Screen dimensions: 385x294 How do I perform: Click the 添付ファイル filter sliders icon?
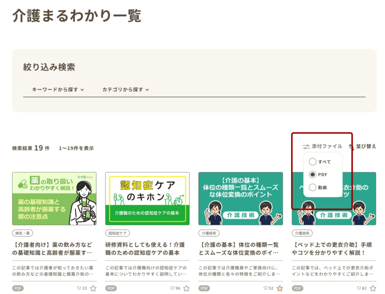tap(306, 147)
